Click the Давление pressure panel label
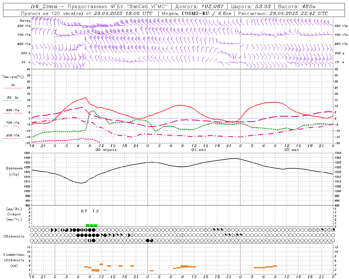Image resolution: width=349 pixels, height=279 pixels. point(14,168)
